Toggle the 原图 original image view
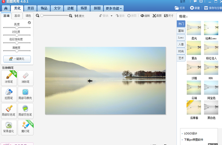The image size is (222, 145). click(132, 15)
